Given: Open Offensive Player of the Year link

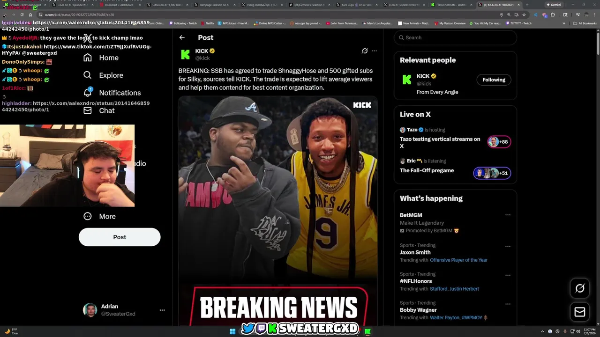Looking at the screenshot, I should tap(458, 260).
